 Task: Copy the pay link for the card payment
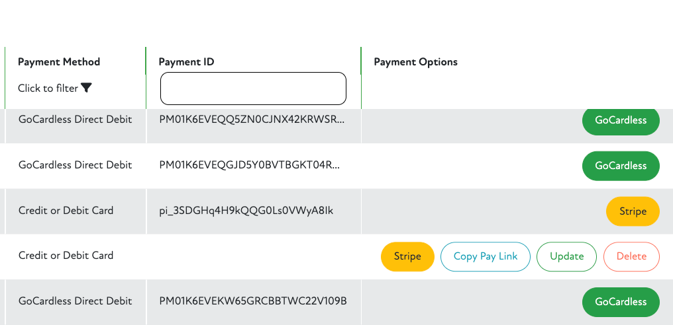click(x=486, y=256)
